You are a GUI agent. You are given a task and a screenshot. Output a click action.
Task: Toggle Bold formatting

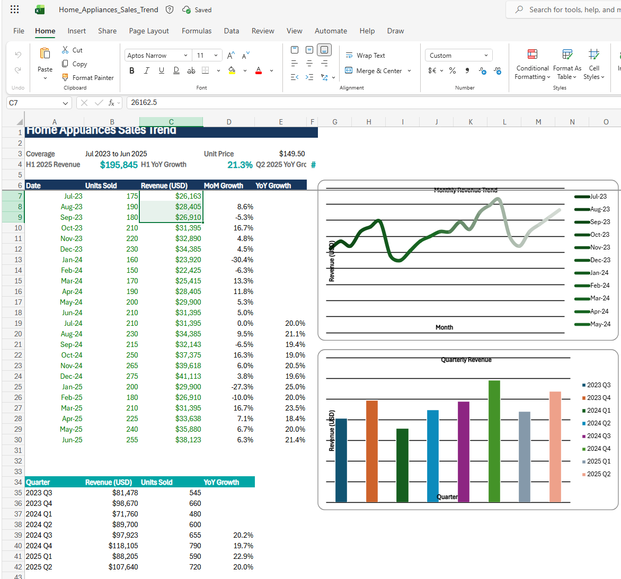click(x=131, y=70)
